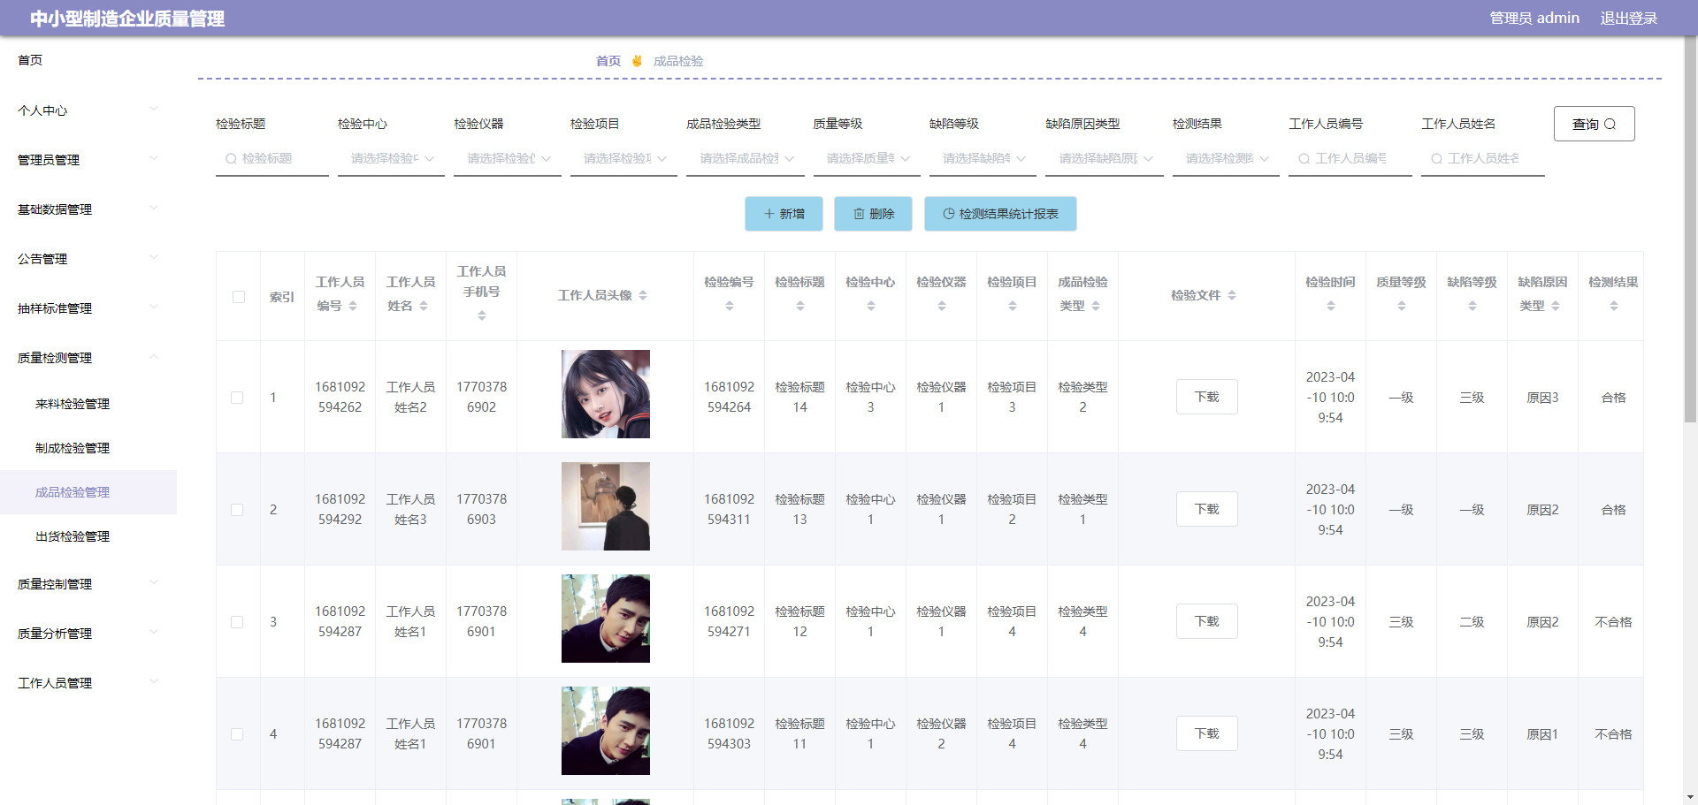
Task: Expand the 个人中心 sidebar menu
Action: coord(88,110)
